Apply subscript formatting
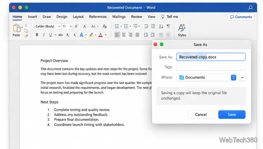This screenshot has width=263, height=149. (67, 35)
